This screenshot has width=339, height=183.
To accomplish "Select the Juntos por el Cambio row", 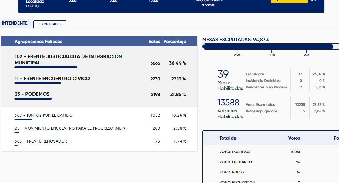I will [44, 115].
